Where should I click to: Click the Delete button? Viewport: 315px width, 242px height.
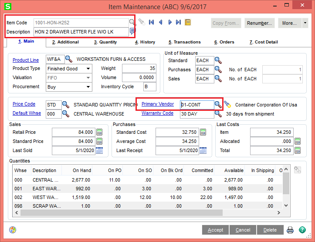(270, 230)
